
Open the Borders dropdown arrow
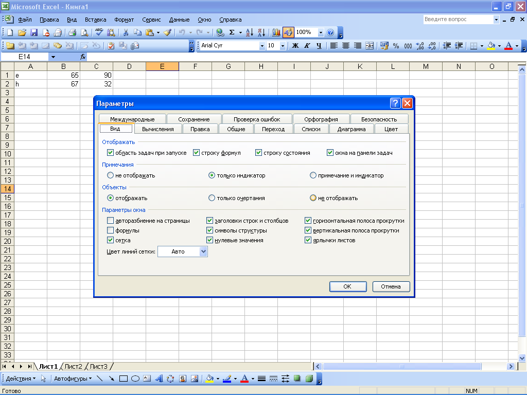[482, 46]
